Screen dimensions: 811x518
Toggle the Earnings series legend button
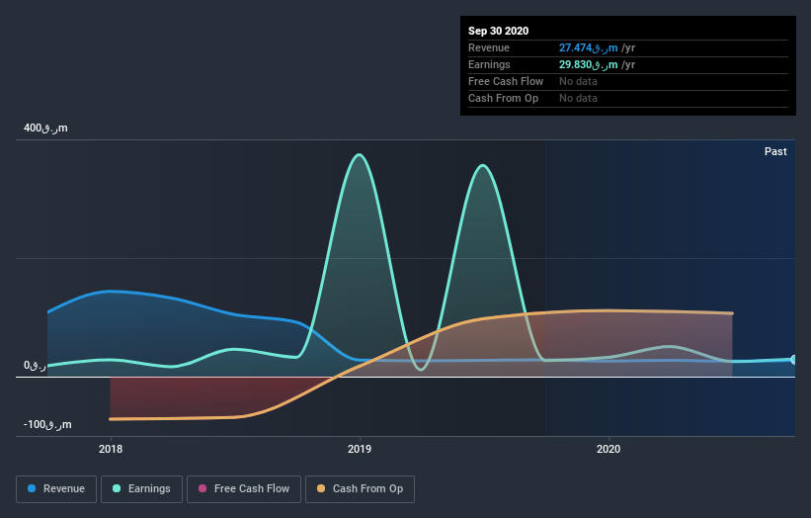click(x=141, y=489)
